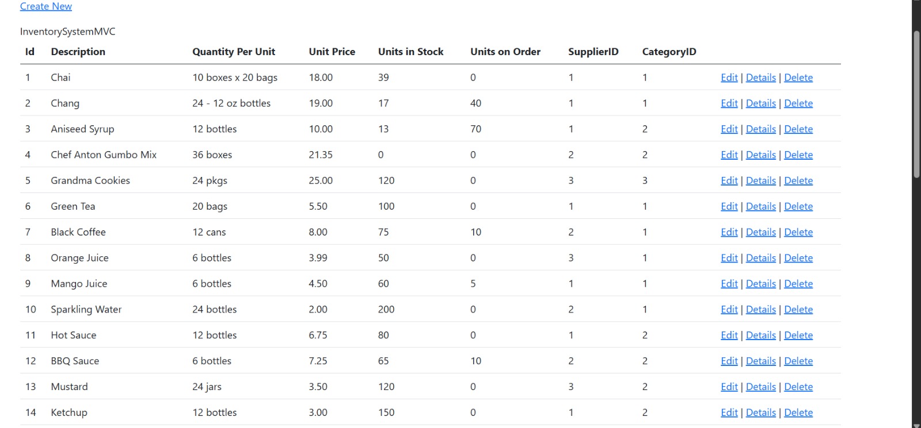Click the Unit Price column header
921x428 pixels.
(332, 51)
